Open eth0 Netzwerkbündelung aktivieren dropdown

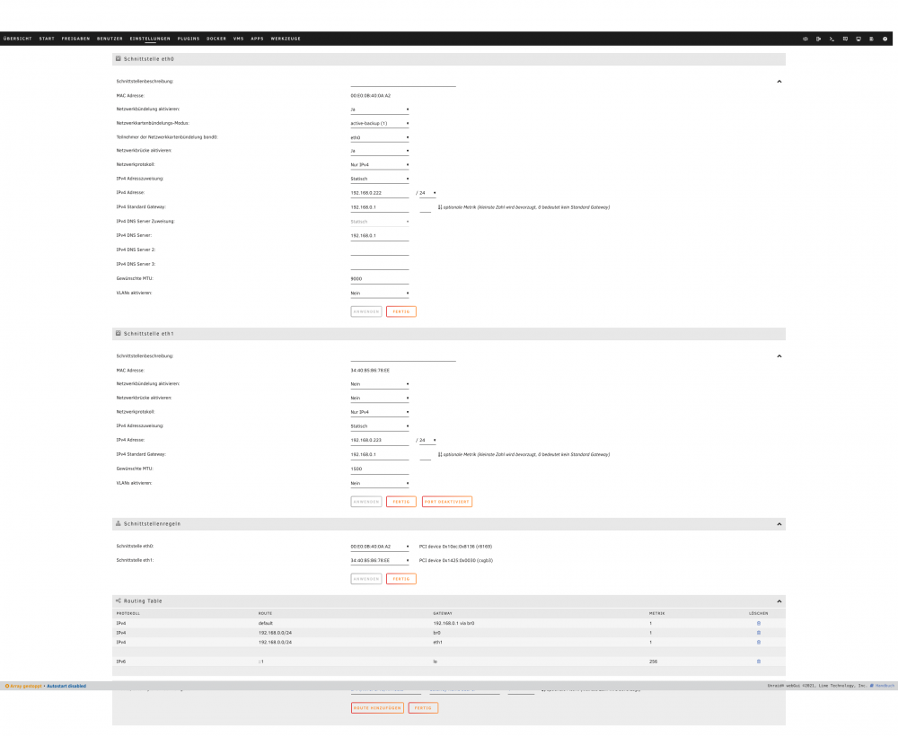(x=380, y=110)
